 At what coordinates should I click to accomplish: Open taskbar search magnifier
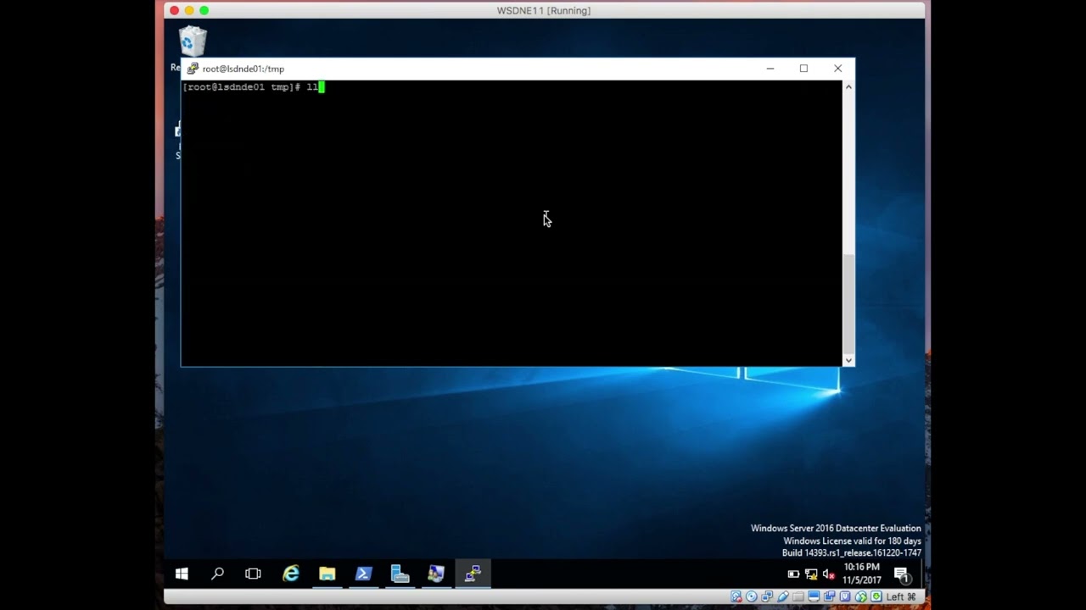click(217, 574)
